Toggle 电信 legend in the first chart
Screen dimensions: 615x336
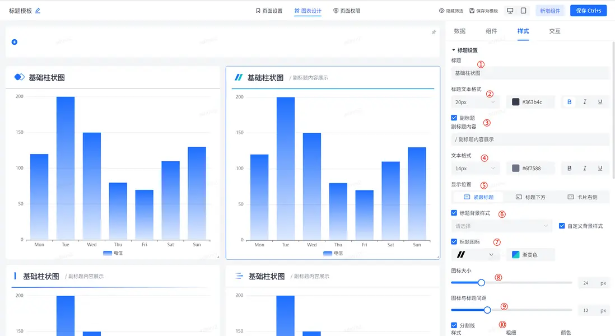[113, 253]
